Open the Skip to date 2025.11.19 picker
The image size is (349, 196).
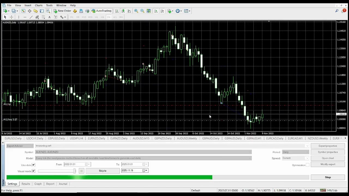[134, 171]
